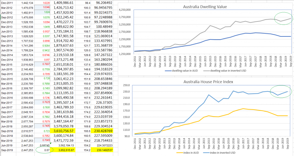
Task: Select index cell 119.0 in Dec-2013 row
Action: click(87, 41)
